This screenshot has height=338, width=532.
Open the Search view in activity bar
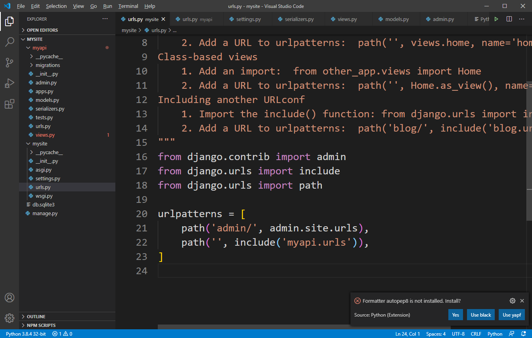pyautogui.click(x=10, y=42)
